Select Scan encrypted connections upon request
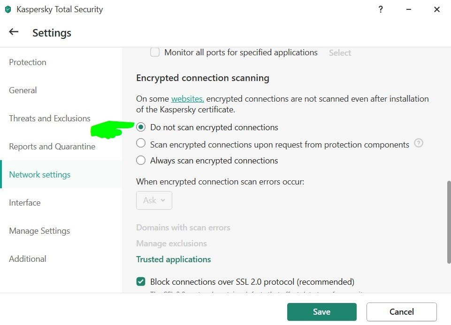This screenshot has width=451, height=325. coord(141,144)
